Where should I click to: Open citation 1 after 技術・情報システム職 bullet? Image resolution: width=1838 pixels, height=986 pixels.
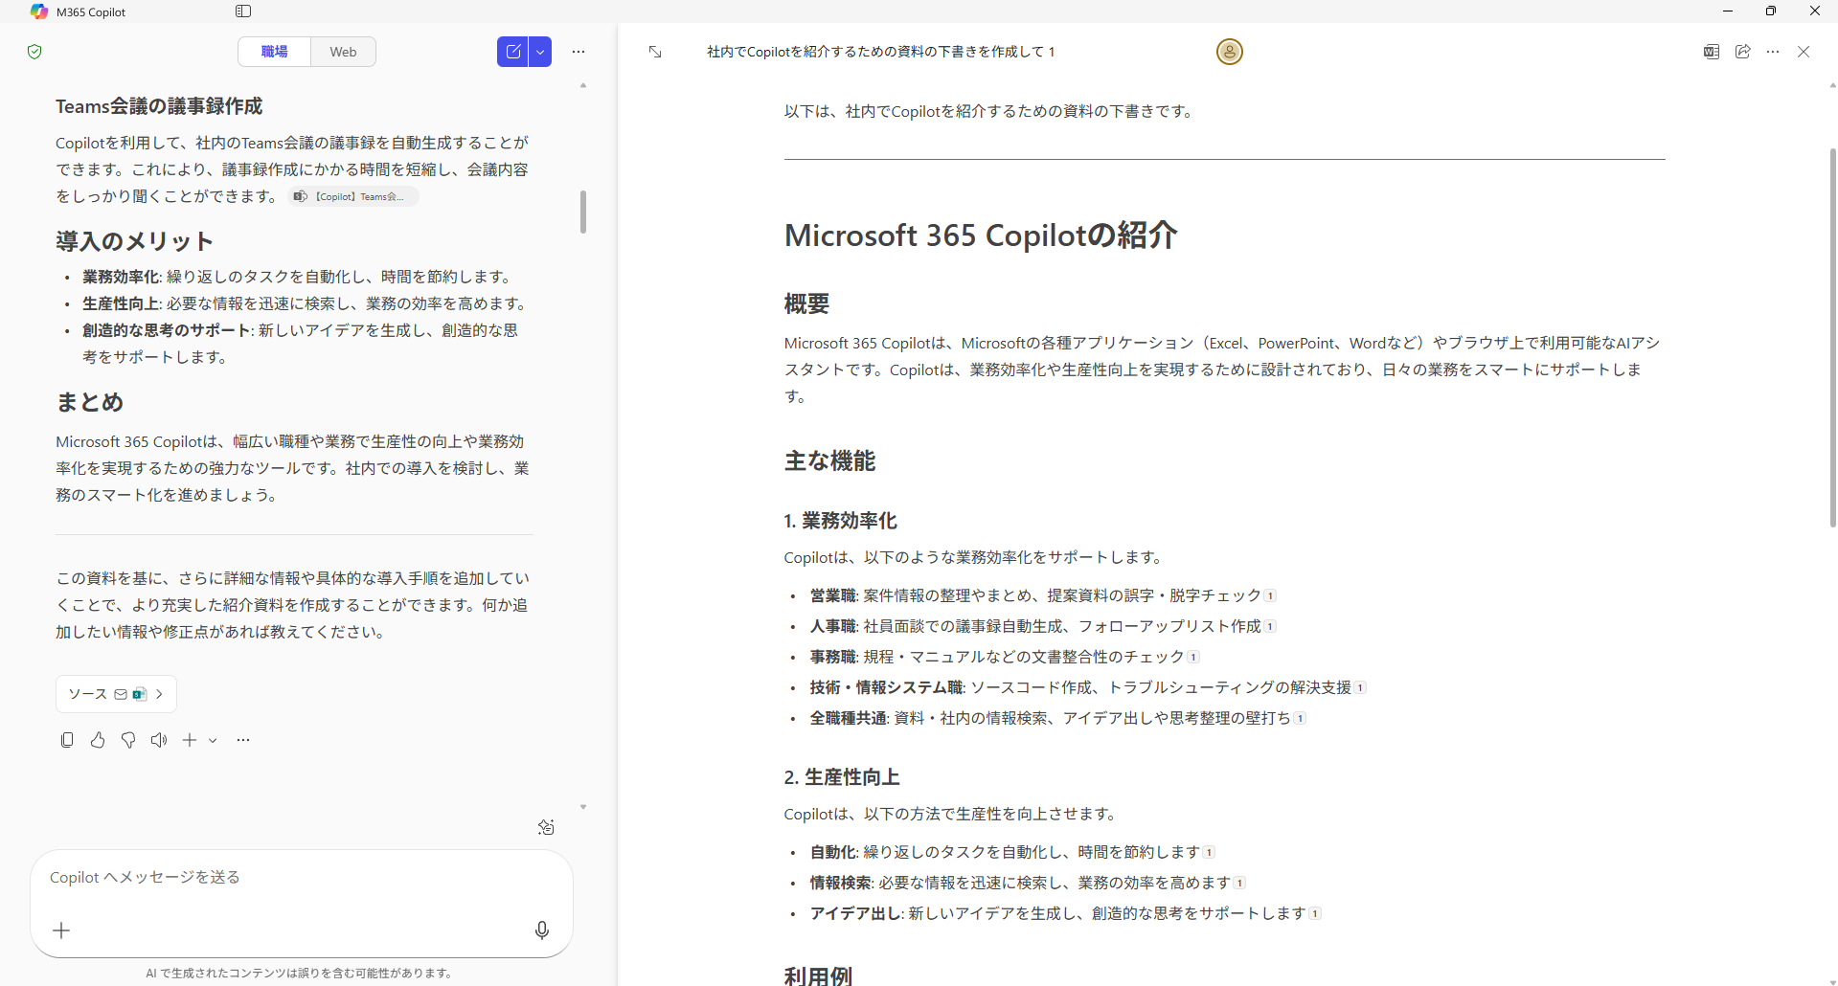coord(1360,687)
